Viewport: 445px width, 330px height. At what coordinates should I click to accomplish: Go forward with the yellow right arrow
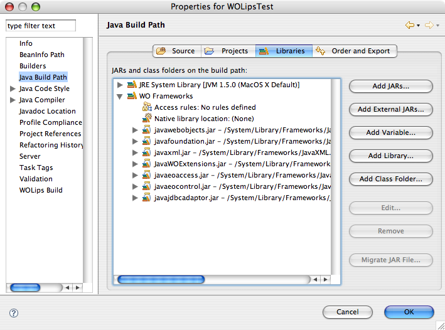429,25
